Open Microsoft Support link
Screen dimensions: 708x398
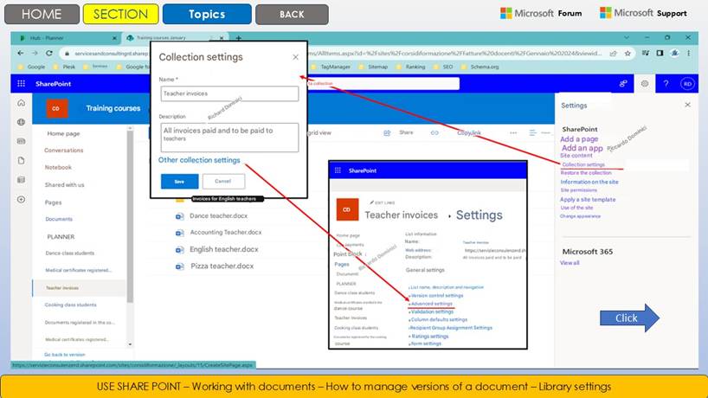[x=643, y=13]
